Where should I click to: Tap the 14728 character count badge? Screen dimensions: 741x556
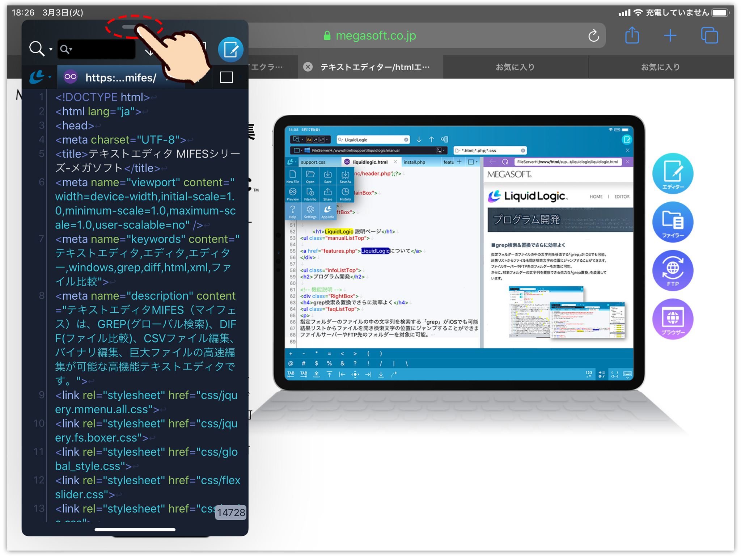pos(230,512)
